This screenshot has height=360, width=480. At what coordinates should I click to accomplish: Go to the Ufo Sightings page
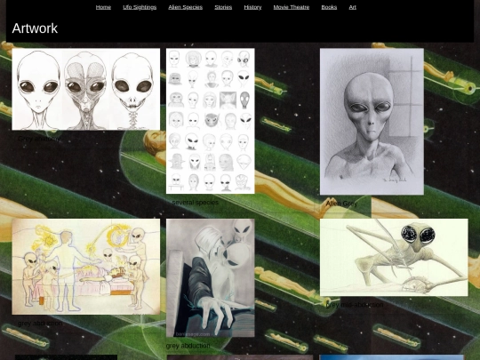(x=140, y=7)
